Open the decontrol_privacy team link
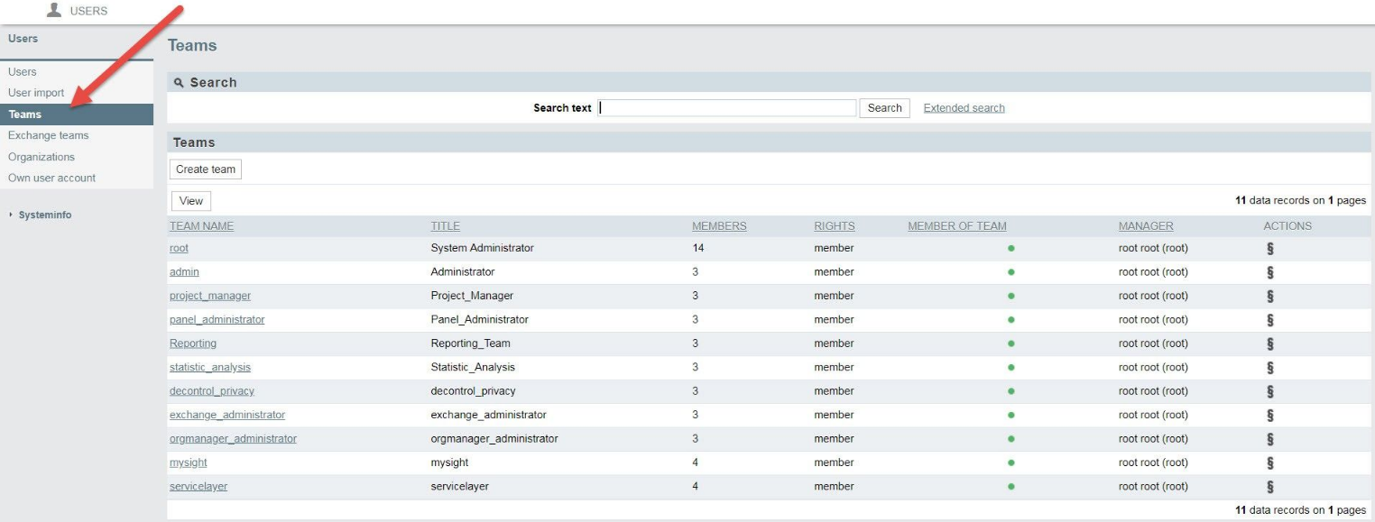The image size is (1375, 522). [212, 391]
